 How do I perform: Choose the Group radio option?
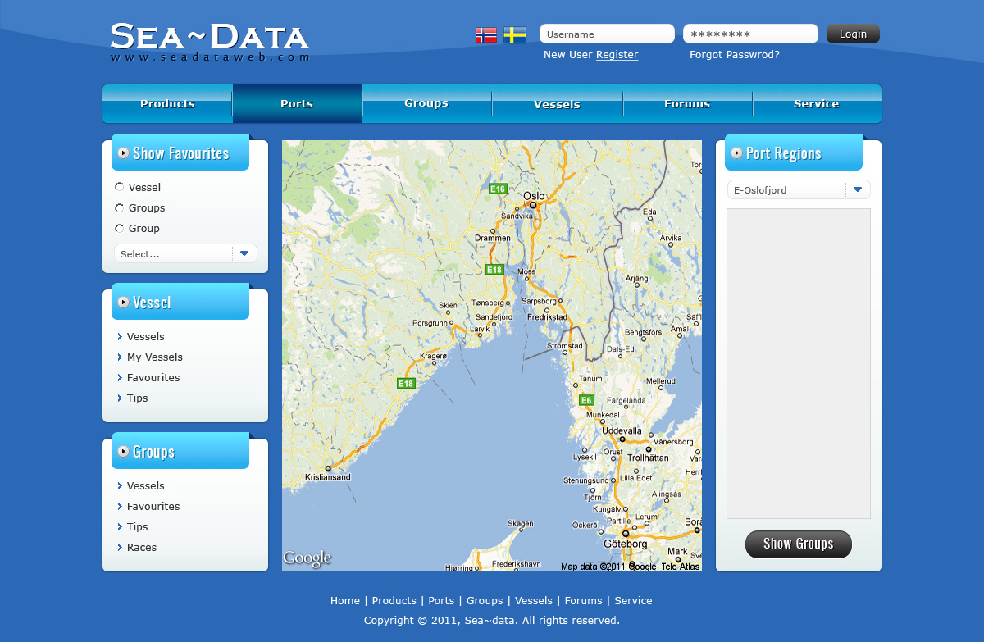coord(120,229)
